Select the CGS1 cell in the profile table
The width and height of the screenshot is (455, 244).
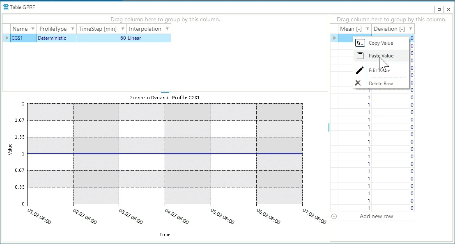coord(23,37)
